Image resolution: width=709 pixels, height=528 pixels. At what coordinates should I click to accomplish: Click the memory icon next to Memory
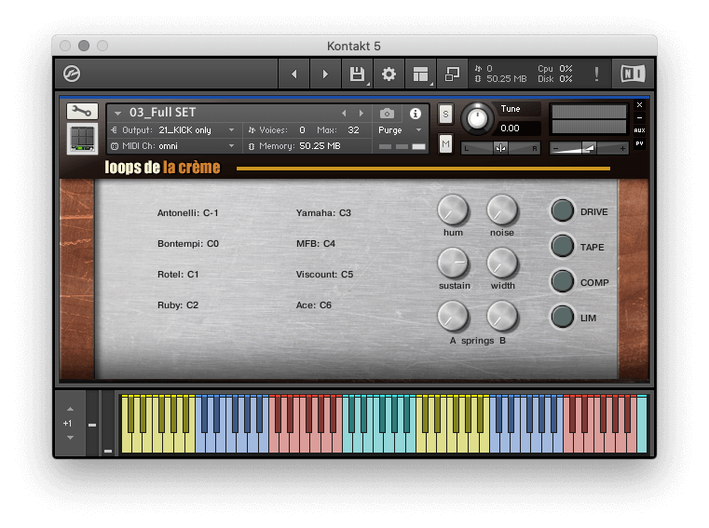click(252, 146)
